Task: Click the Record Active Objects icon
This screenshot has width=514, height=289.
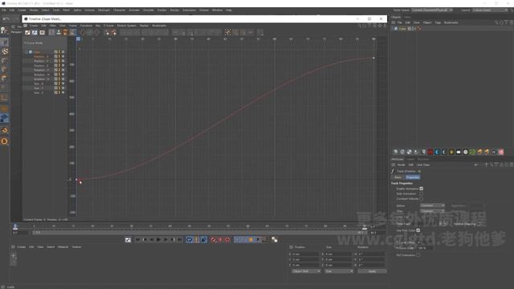Action: point(214,240)
